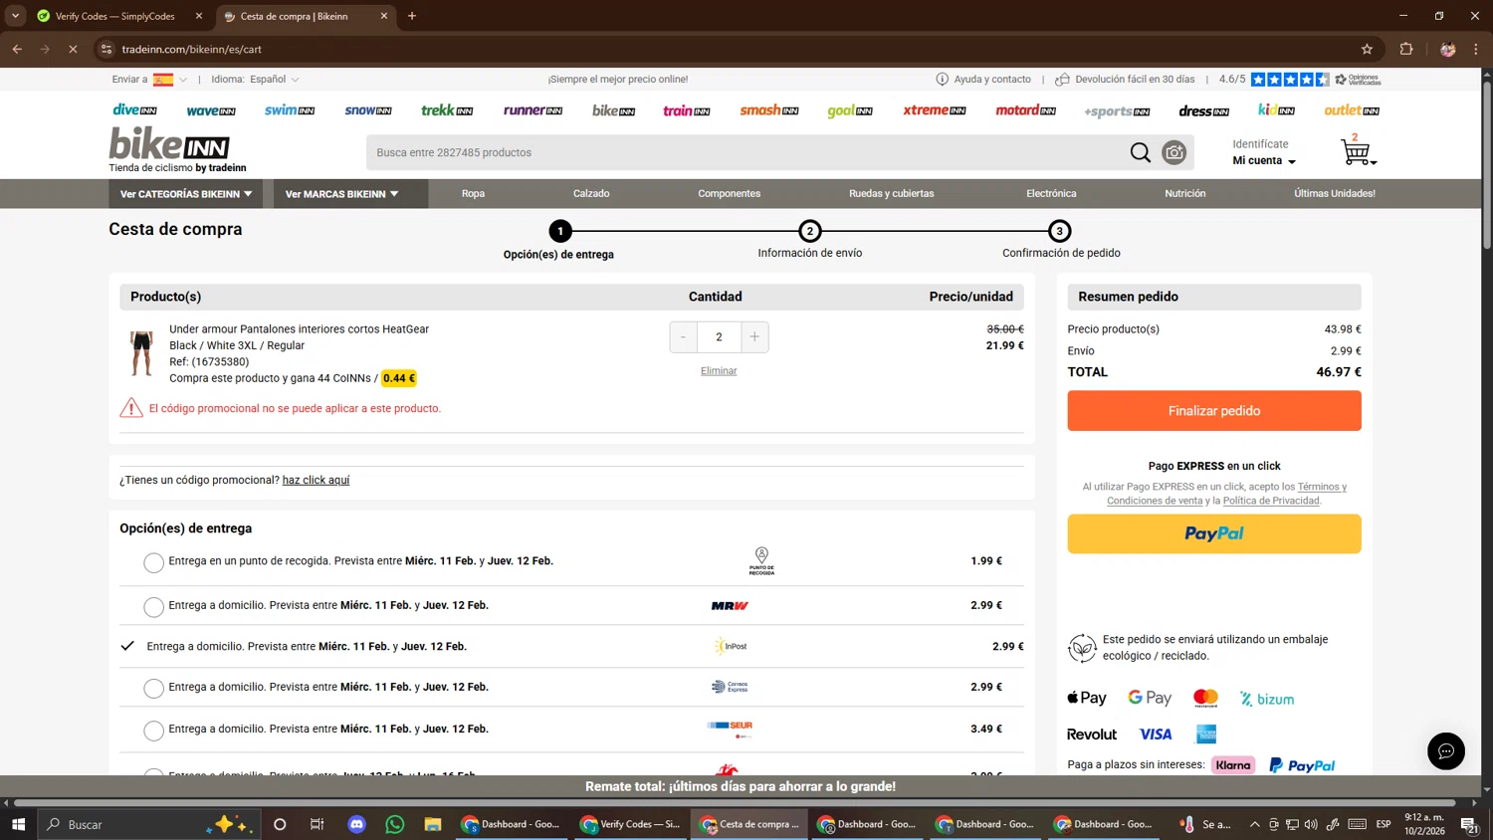Image resolution: width=1493 pixels, height=840 pixels.
Task: Go to outletinn store logo
Action: point(1352,110)
